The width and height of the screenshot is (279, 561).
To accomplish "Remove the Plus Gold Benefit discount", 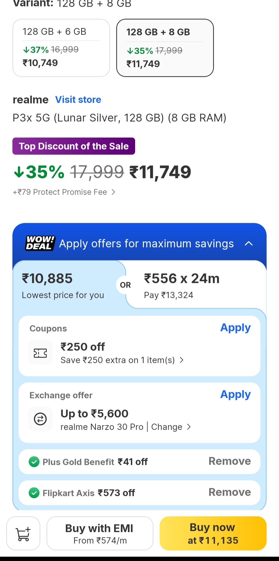I will [230, 461].
